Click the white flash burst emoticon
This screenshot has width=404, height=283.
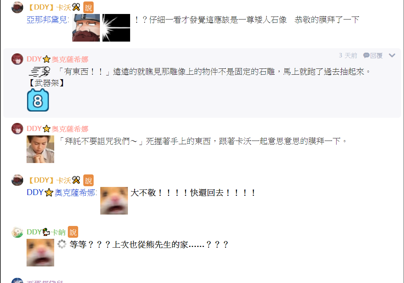[x=116, y=28]
